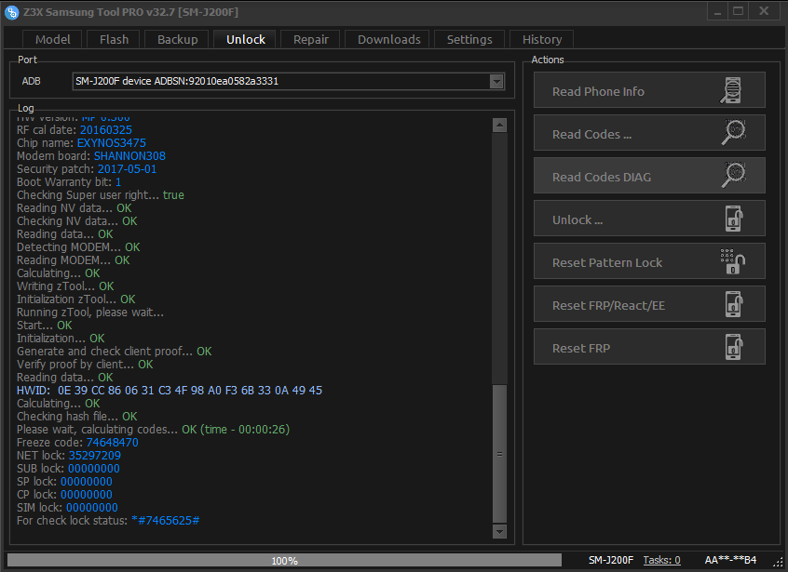Click the Checking Super user right true line
Image resolution: width=788 pixels, height=572 pixels.
101,195
